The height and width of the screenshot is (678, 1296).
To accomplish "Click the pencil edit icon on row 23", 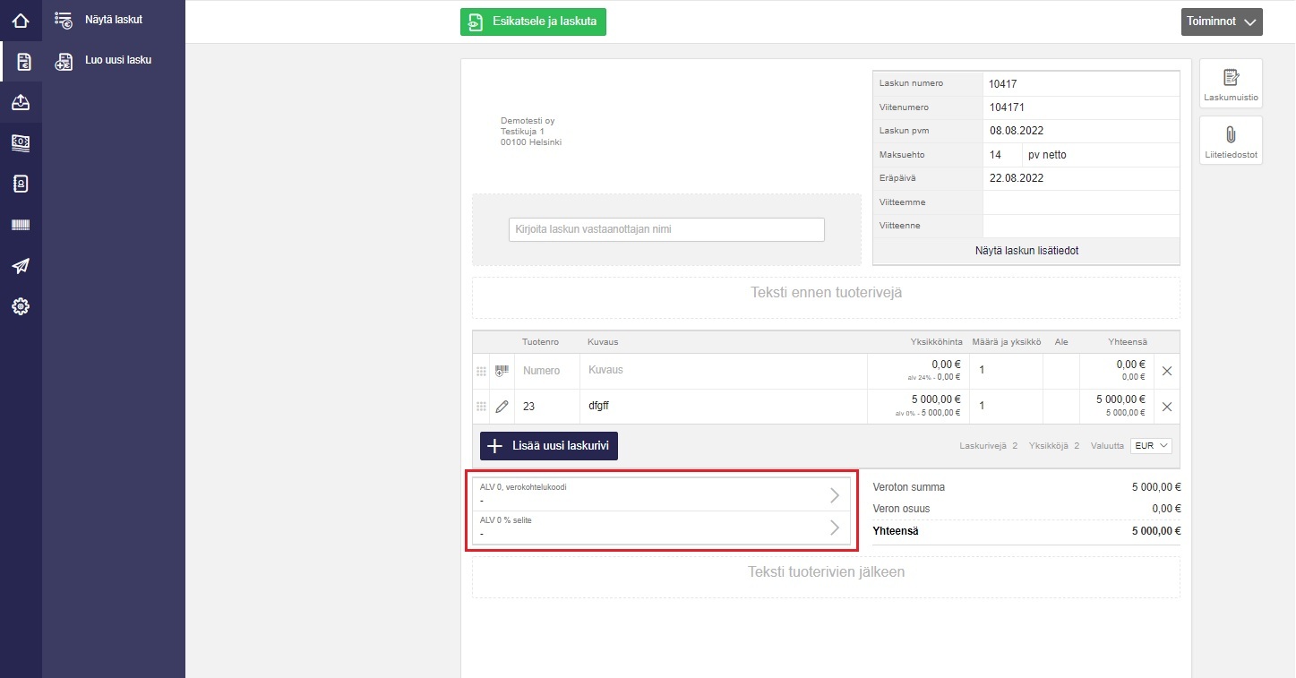I will coord(502,407).
